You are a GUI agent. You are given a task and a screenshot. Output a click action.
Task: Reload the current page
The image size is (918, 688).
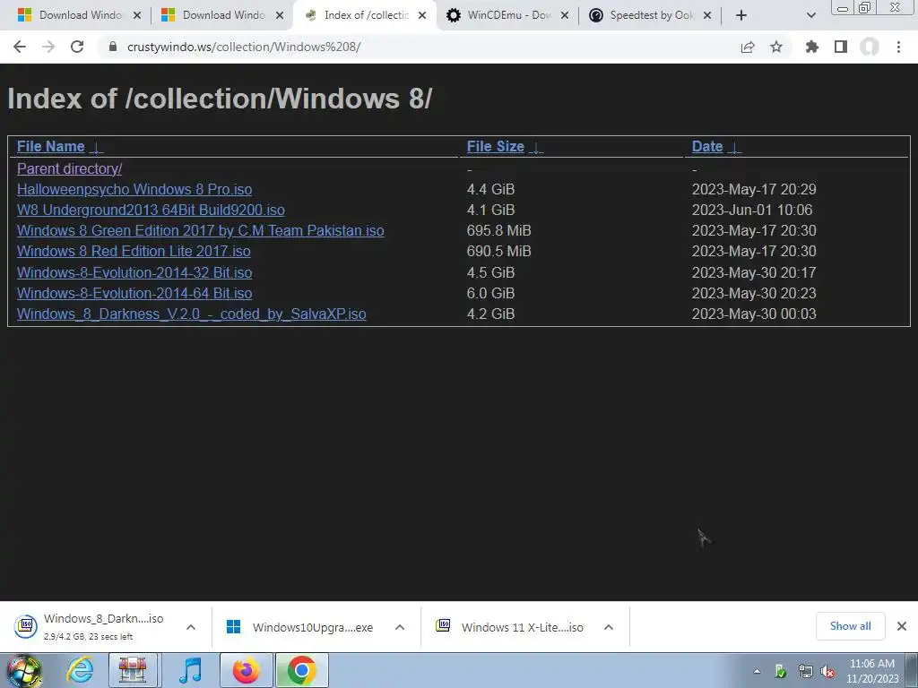(77, 47)
